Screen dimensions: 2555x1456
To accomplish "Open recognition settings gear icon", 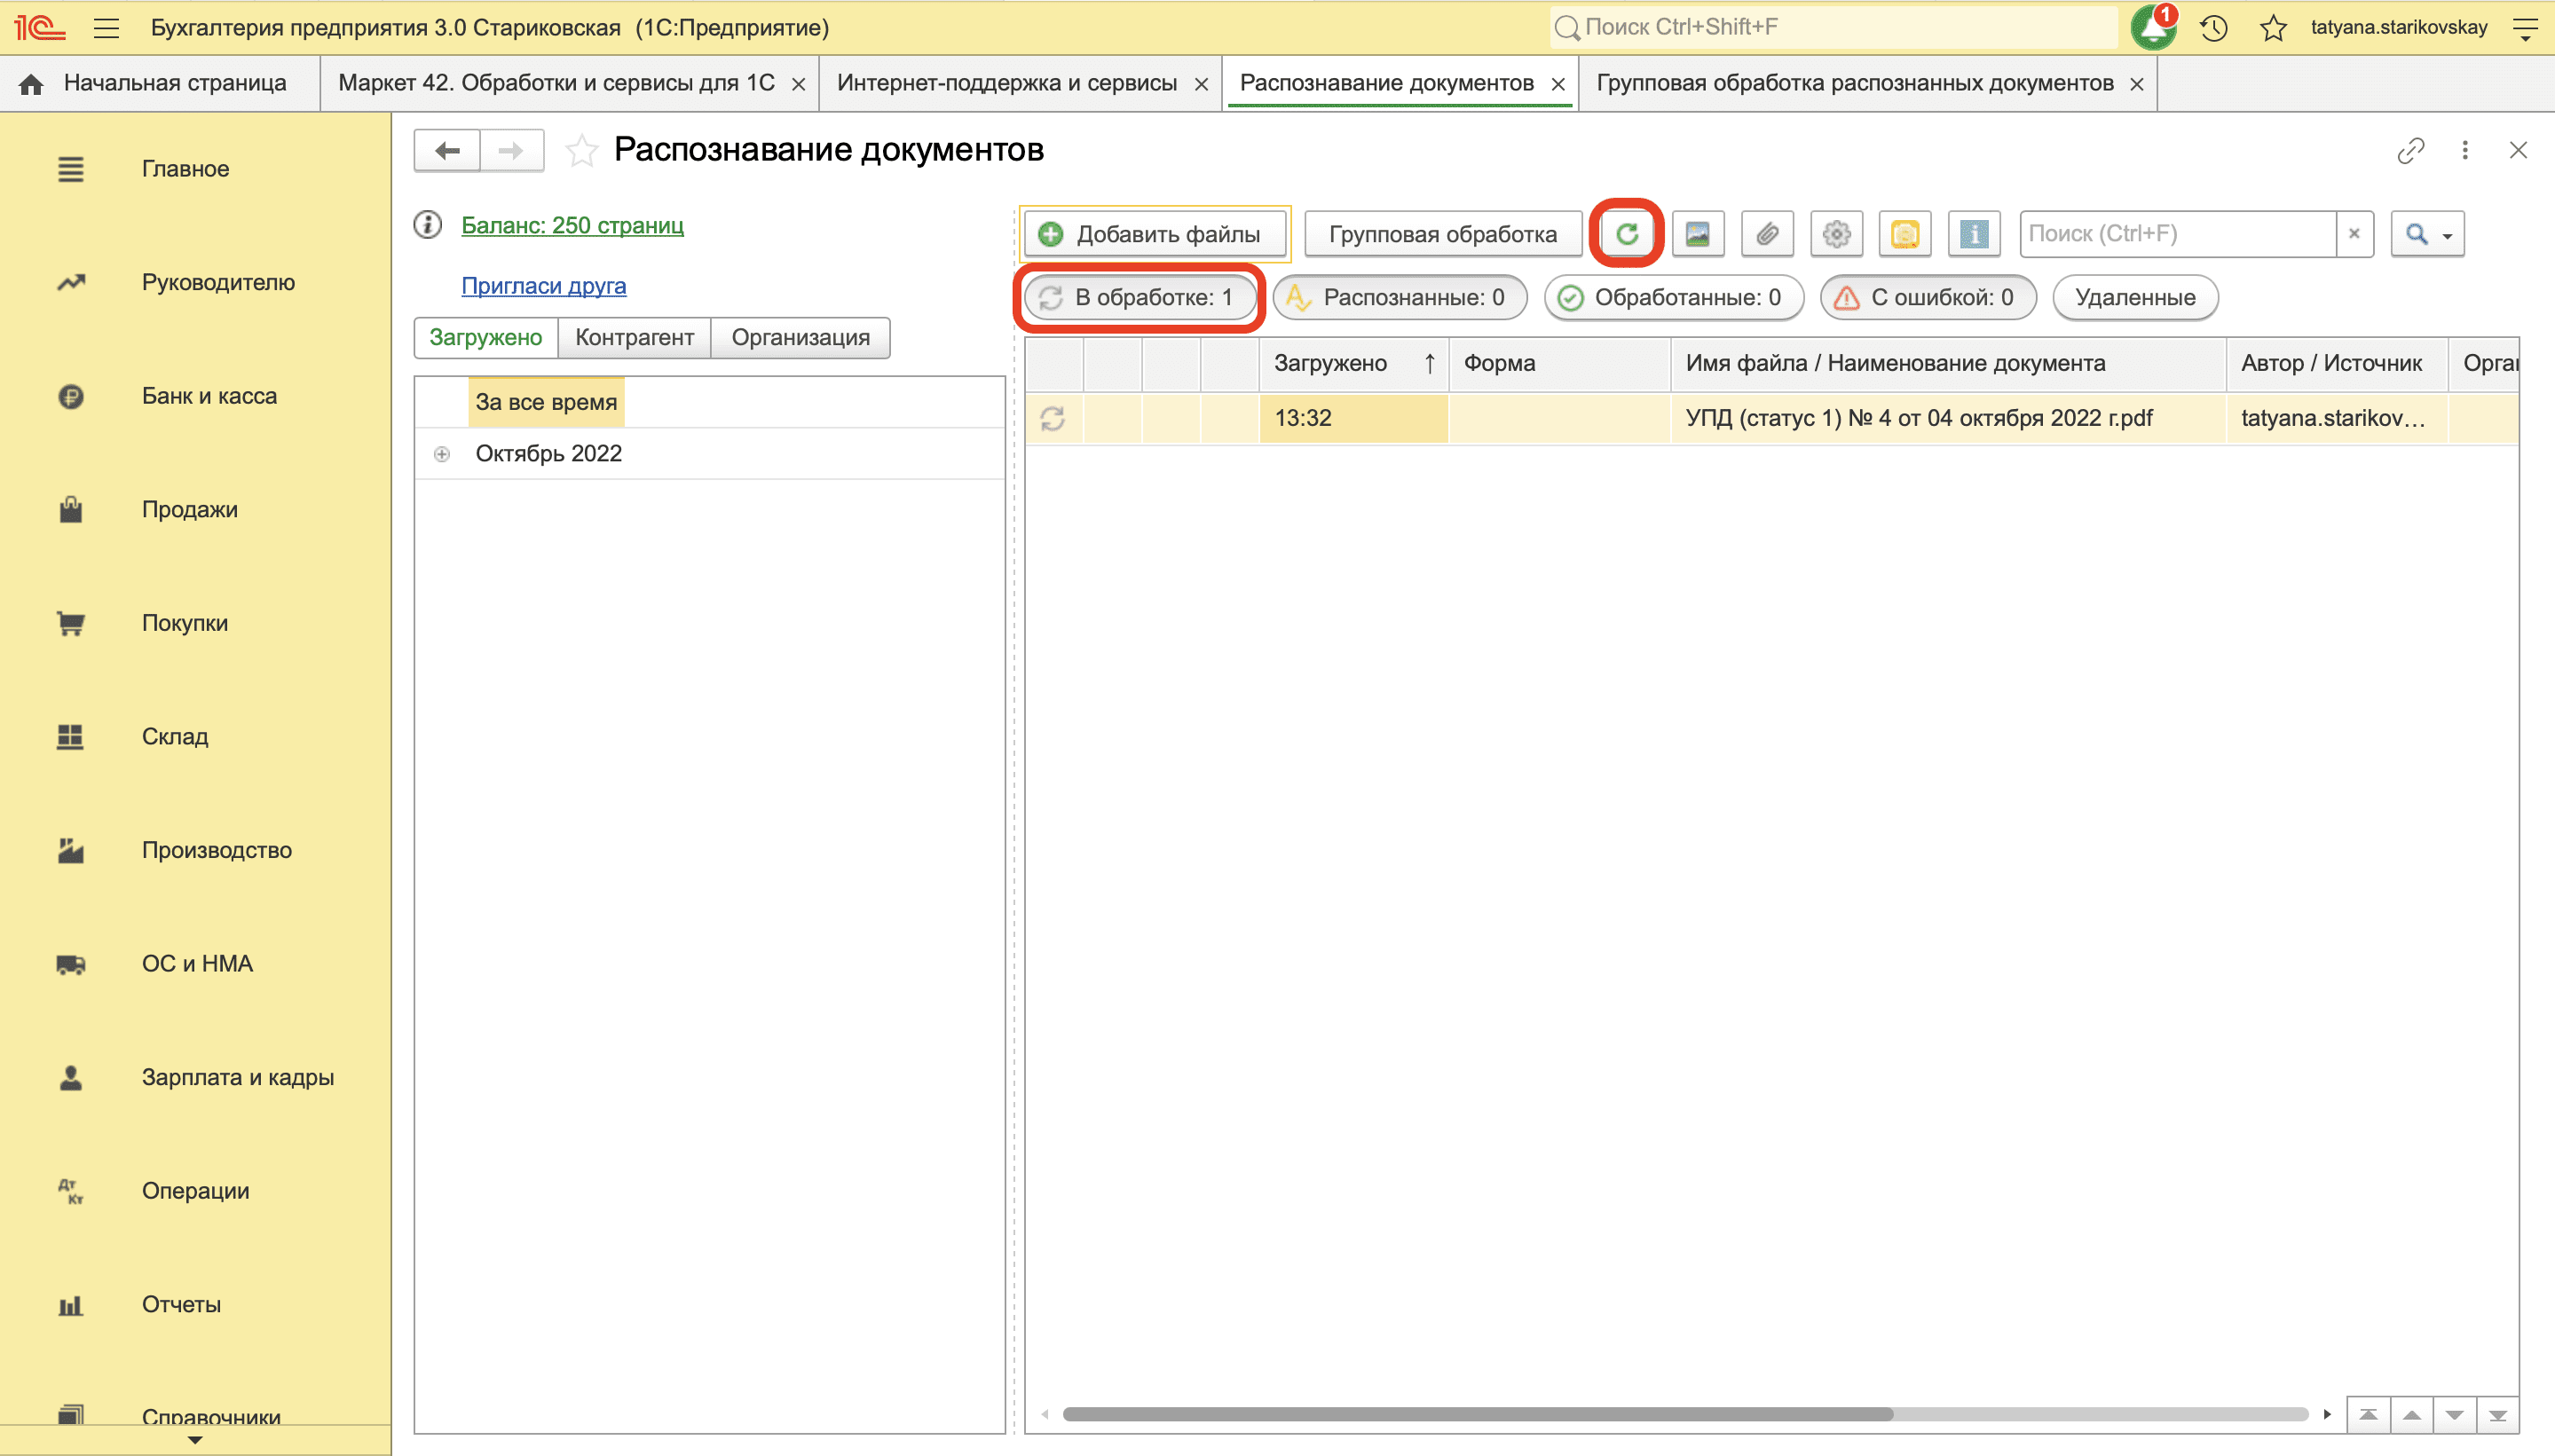I will coord(1836,234).
